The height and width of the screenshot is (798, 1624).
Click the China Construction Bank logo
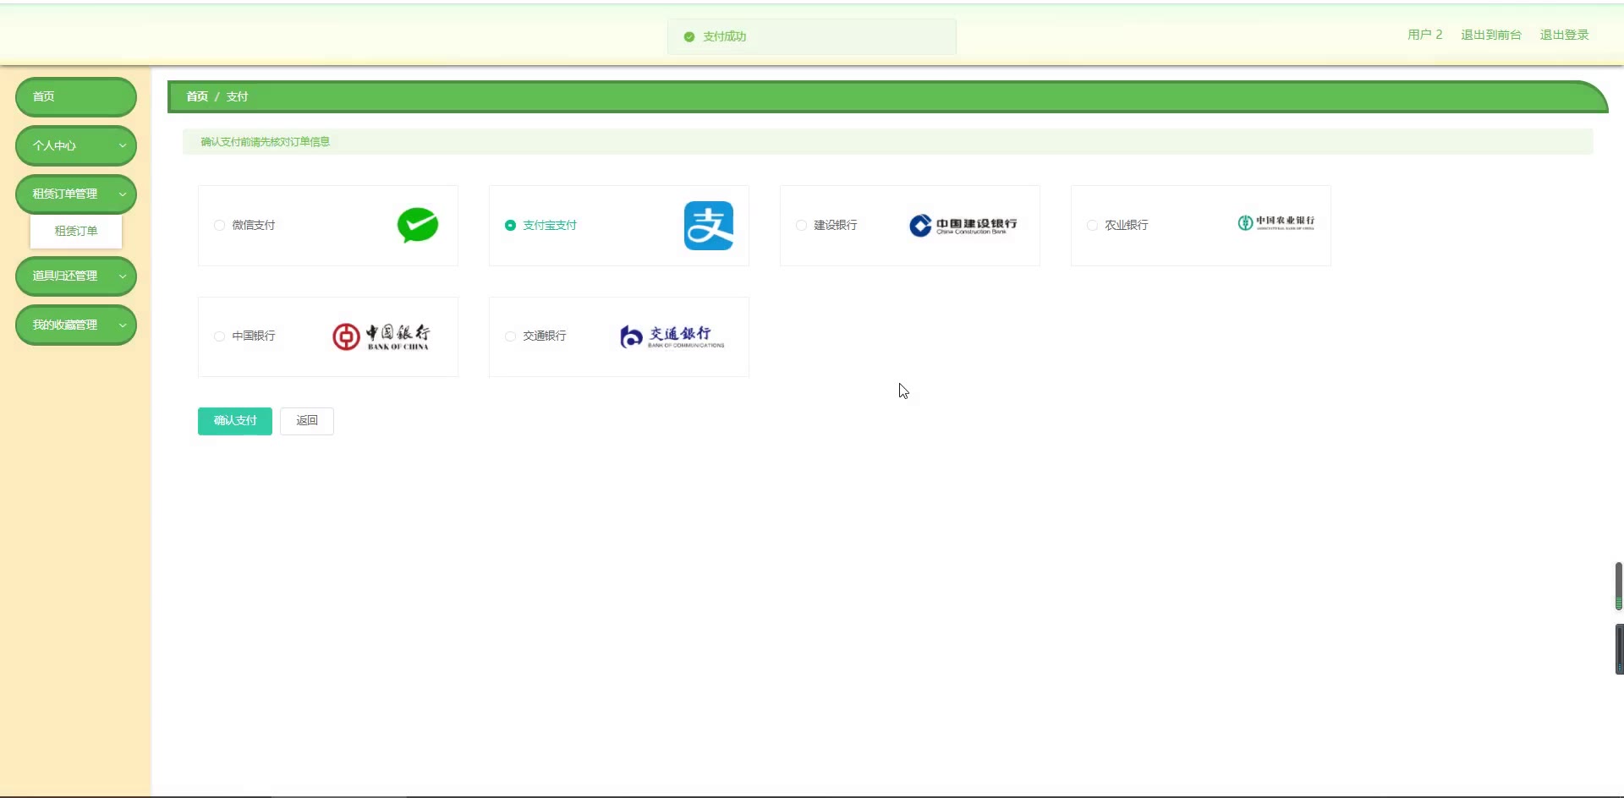tap(963, 225)
